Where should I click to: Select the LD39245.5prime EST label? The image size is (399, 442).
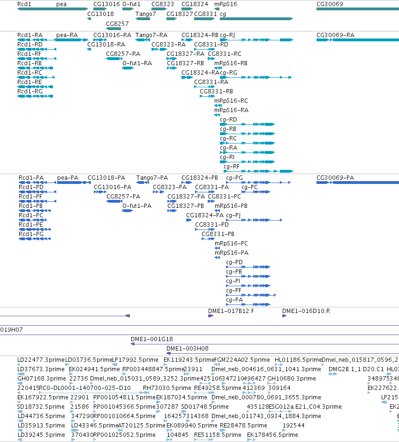click(41, 434)
